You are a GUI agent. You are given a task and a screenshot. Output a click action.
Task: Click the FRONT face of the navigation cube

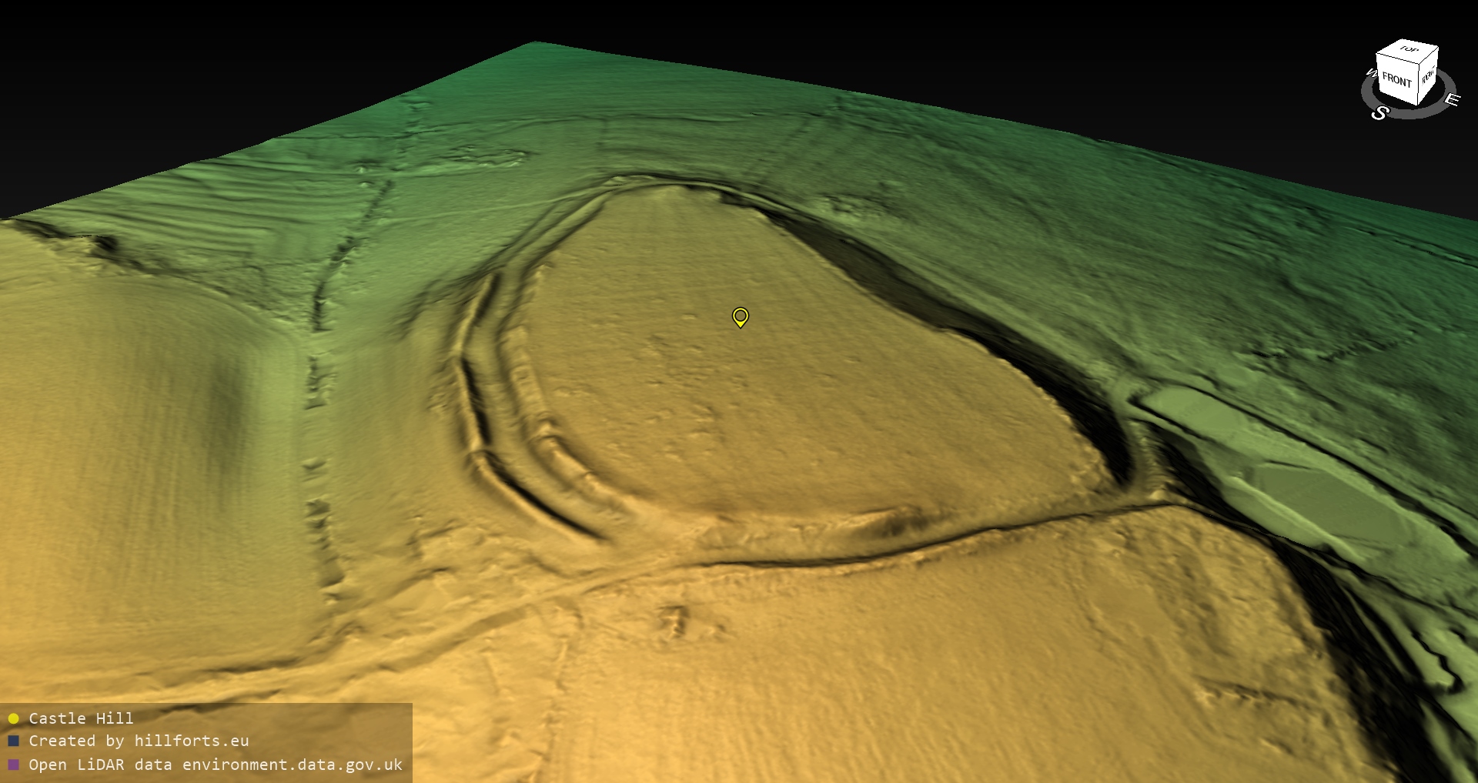pyautogui.click(x=1396, y=79)
